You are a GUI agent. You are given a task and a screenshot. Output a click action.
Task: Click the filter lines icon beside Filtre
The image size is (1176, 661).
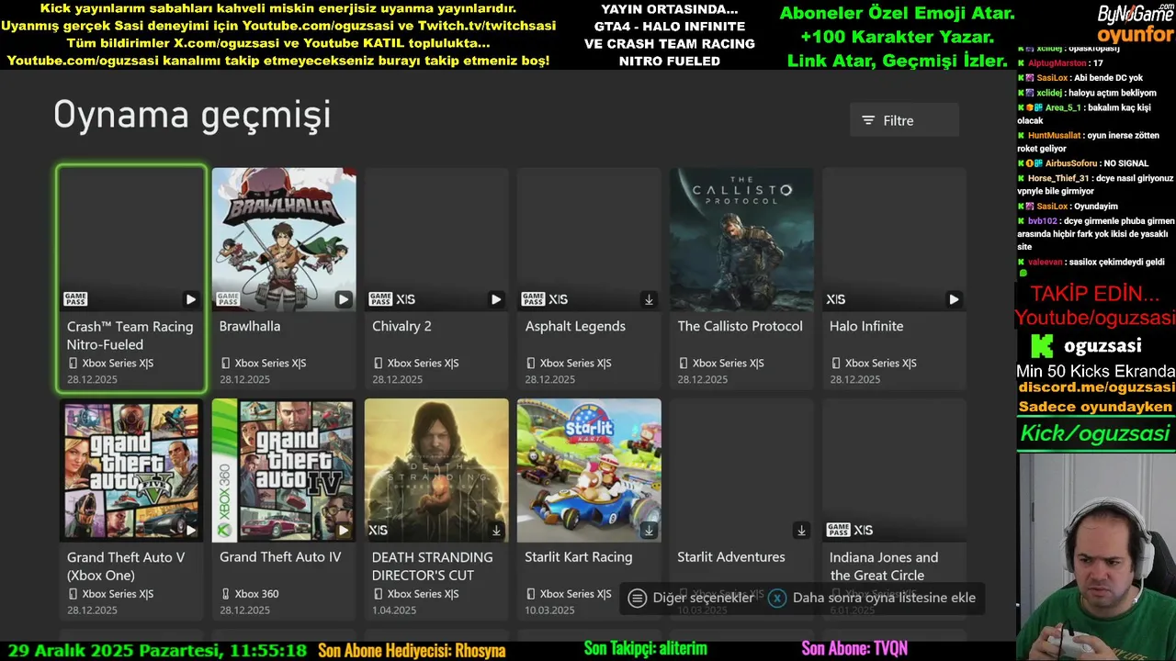[868, 120]
